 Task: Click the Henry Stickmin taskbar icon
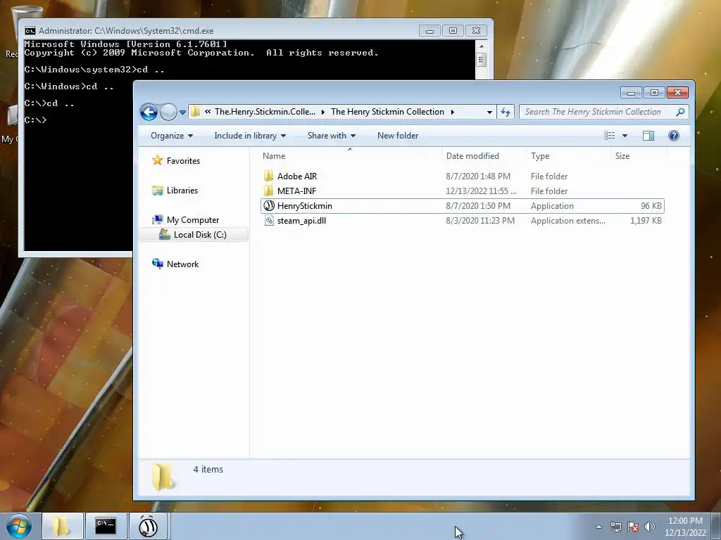click(149, 526)
